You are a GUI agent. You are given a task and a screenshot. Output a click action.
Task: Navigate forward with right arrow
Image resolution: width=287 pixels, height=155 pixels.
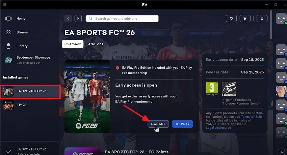(x=78, y=19)
